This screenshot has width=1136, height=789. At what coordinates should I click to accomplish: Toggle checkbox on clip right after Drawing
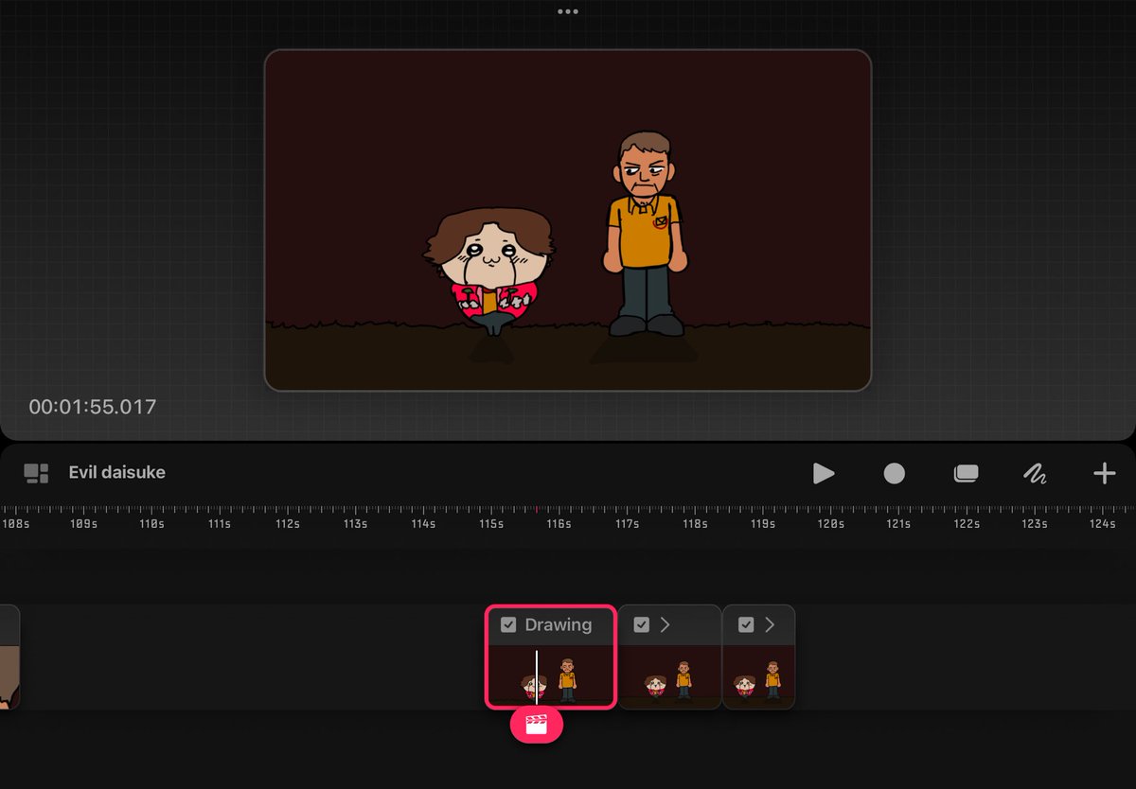pyautogui.click(x=642, y=624)
